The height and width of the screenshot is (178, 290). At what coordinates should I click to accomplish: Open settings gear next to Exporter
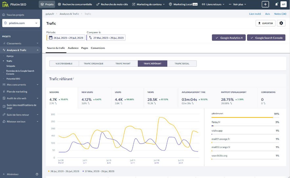click(x=281, y=23)
